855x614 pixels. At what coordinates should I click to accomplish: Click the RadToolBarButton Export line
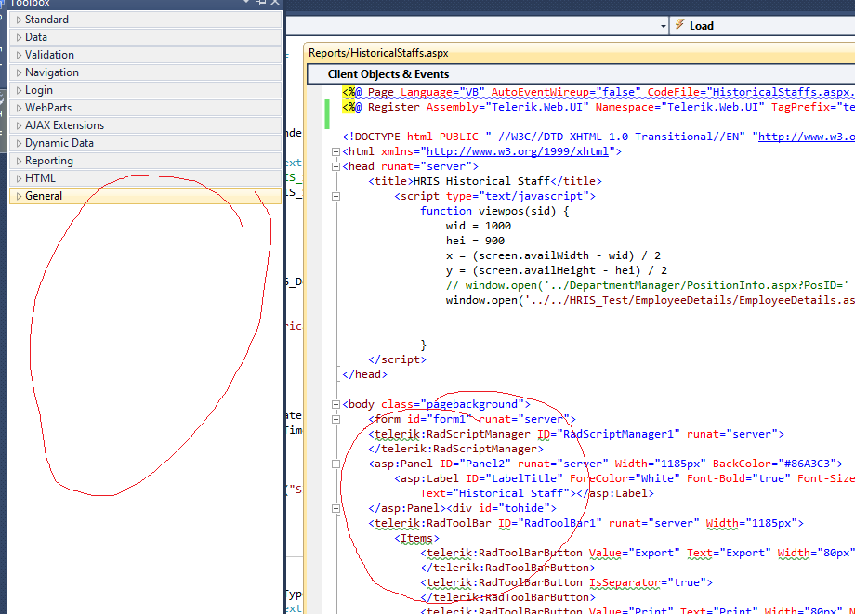(x=638, y=553)
